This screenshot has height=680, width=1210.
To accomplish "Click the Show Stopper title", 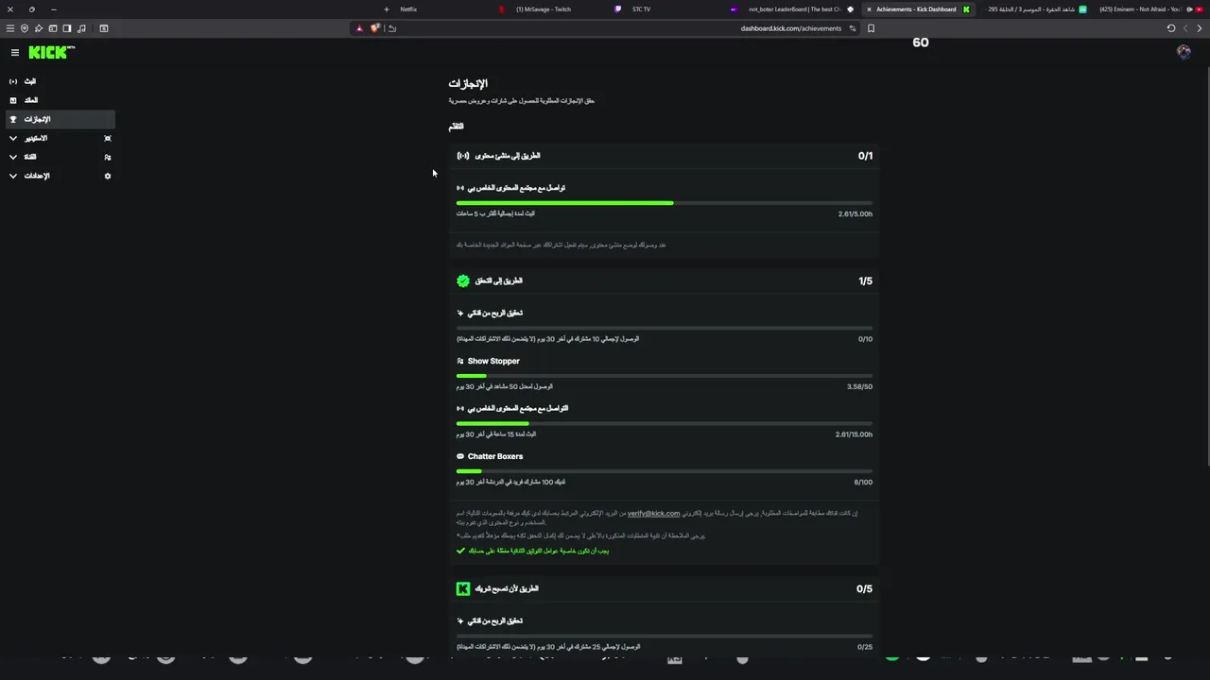I will pyautogui.click(x=493, y=361).
